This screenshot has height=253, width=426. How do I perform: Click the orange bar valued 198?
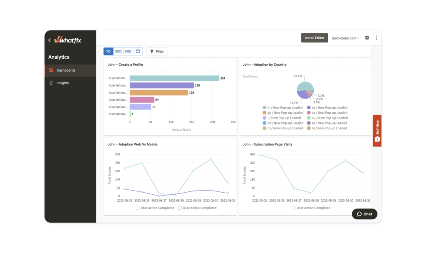click(x=159, y=93)
